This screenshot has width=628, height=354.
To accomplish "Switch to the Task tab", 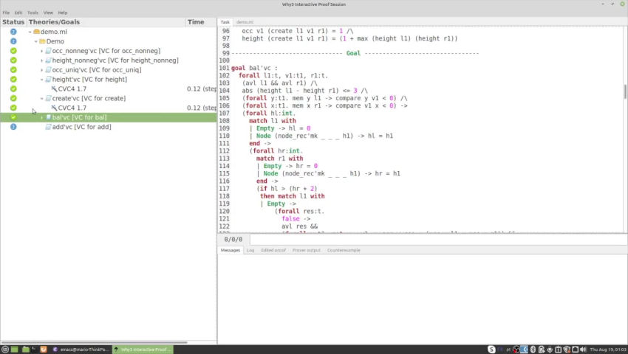I will pos(225,22).
